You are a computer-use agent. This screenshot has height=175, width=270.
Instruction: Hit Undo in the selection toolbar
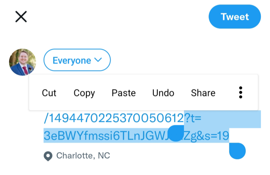tap(163, 93)
